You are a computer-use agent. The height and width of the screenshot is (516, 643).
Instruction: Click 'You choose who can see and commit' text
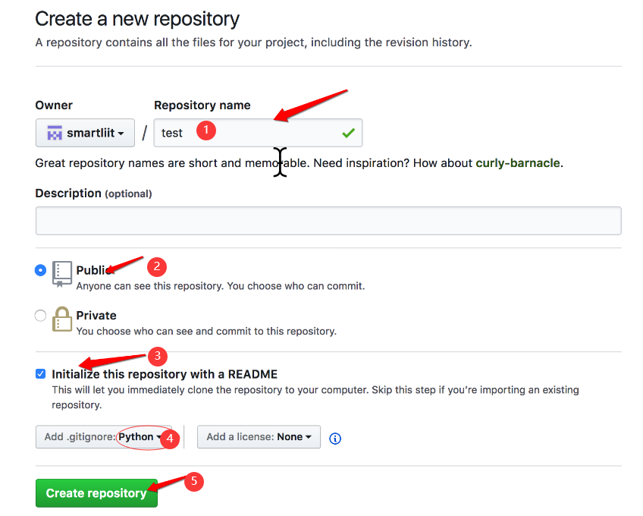click(x=206, y=332)
